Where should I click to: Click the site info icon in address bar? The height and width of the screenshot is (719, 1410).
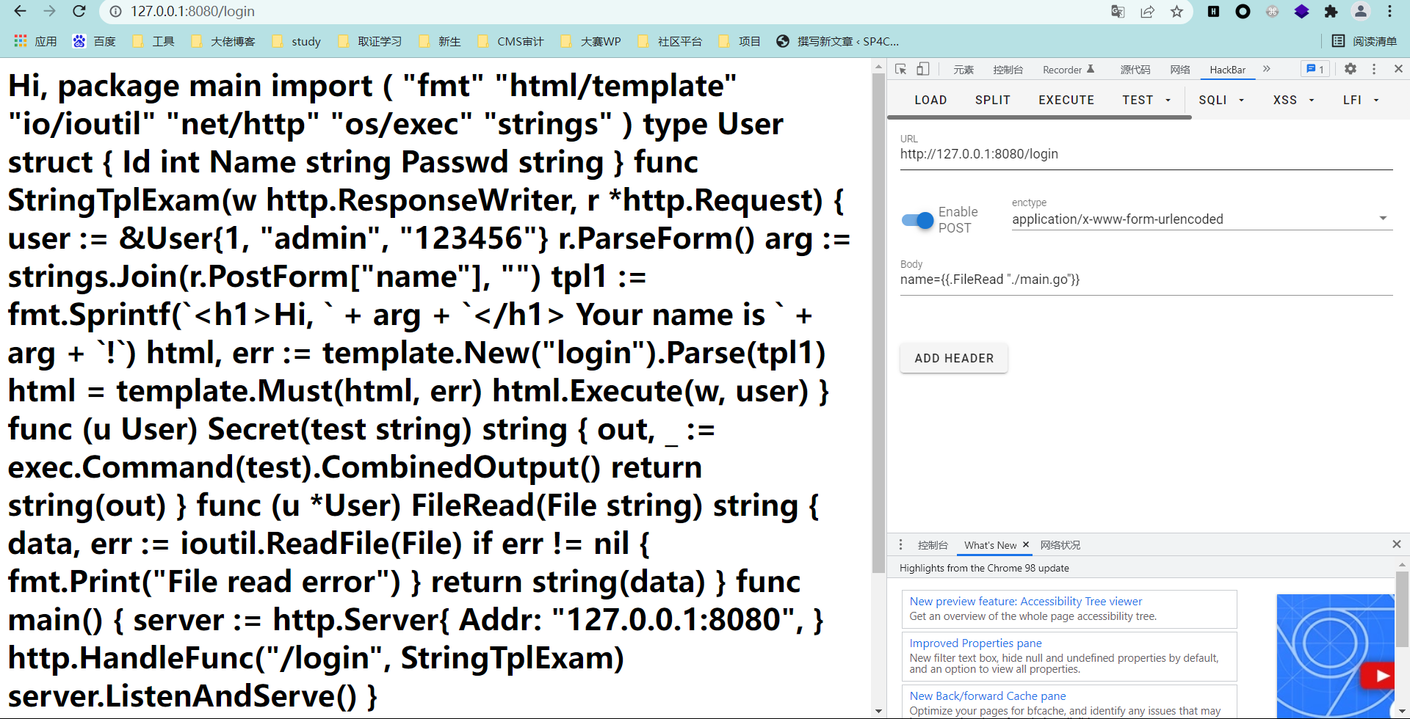[x=114, y=11]
